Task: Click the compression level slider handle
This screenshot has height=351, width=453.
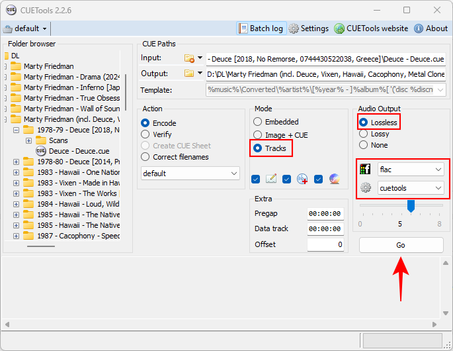Action: pyautogui.click(x=411, y=207)
